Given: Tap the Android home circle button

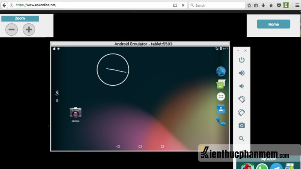Looking at the screenshot, I should 140,146.
